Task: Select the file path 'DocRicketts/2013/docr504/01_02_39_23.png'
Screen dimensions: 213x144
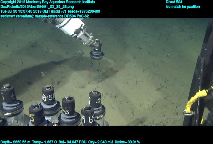Action: (x=37, y=7)
